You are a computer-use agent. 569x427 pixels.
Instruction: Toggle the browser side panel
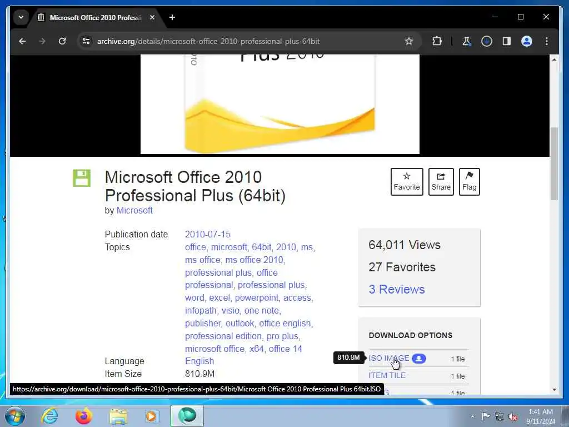click(x=507, y=41)
